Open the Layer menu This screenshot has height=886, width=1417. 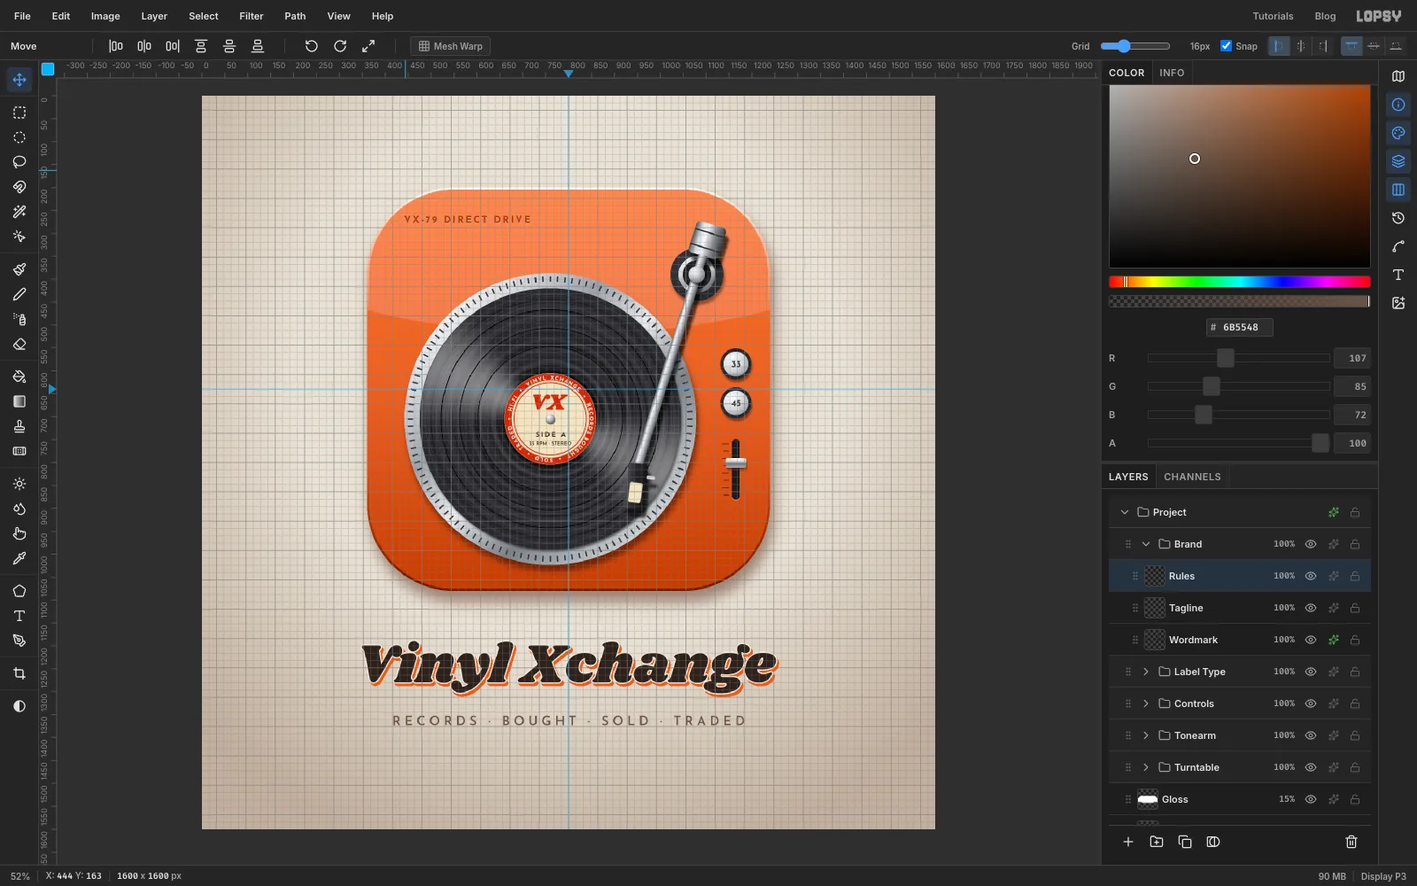click(154, 16)
